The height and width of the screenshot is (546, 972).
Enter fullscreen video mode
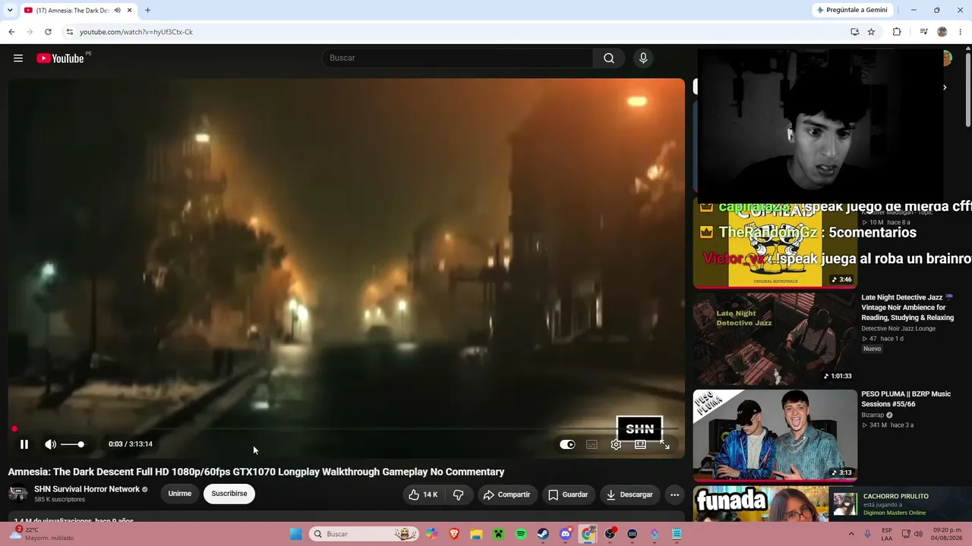click(x=664, y=444)
